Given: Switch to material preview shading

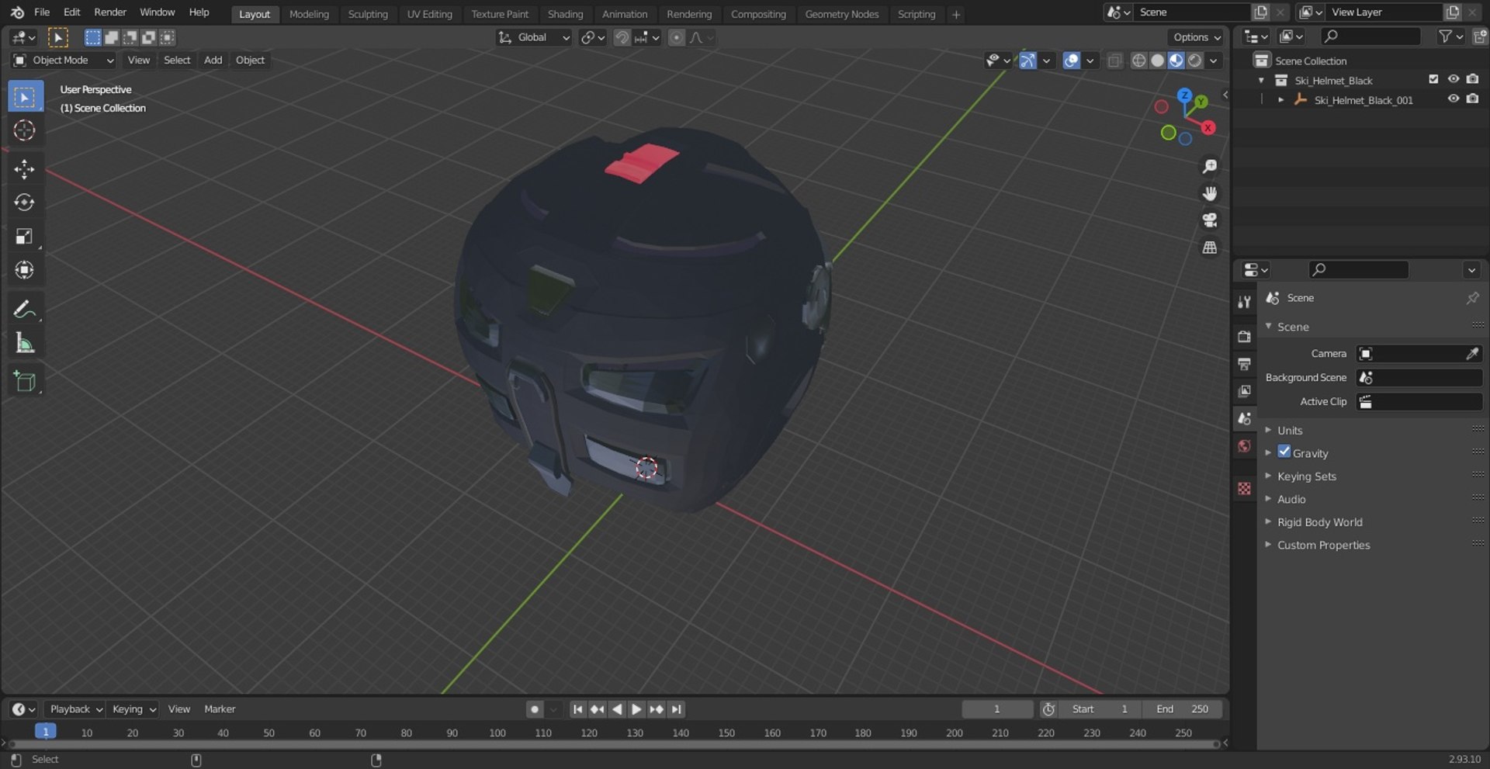Looking at the screenshot, I should (x=1176, y=61).
